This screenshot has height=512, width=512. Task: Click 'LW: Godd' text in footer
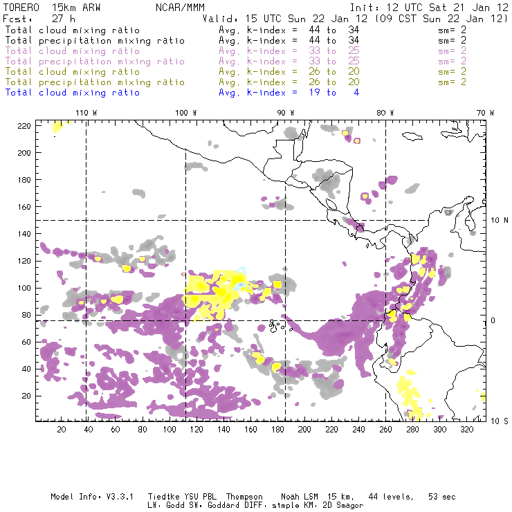click(166, 506)
